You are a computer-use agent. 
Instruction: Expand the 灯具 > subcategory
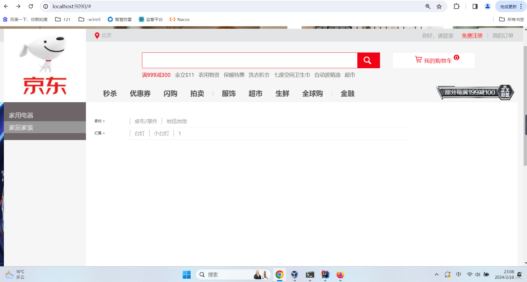coord(99,133)
